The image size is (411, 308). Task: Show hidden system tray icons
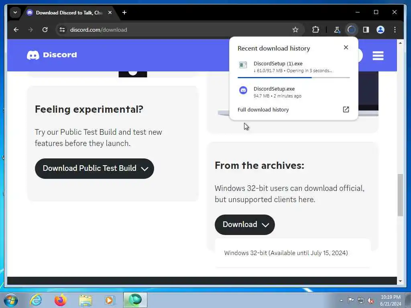pyautogui.click(x=341, y=300)
